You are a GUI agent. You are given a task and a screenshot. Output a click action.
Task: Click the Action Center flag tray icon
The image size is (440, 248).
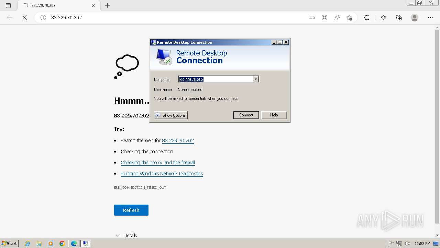pyautogui.click(x=391, y=244)
